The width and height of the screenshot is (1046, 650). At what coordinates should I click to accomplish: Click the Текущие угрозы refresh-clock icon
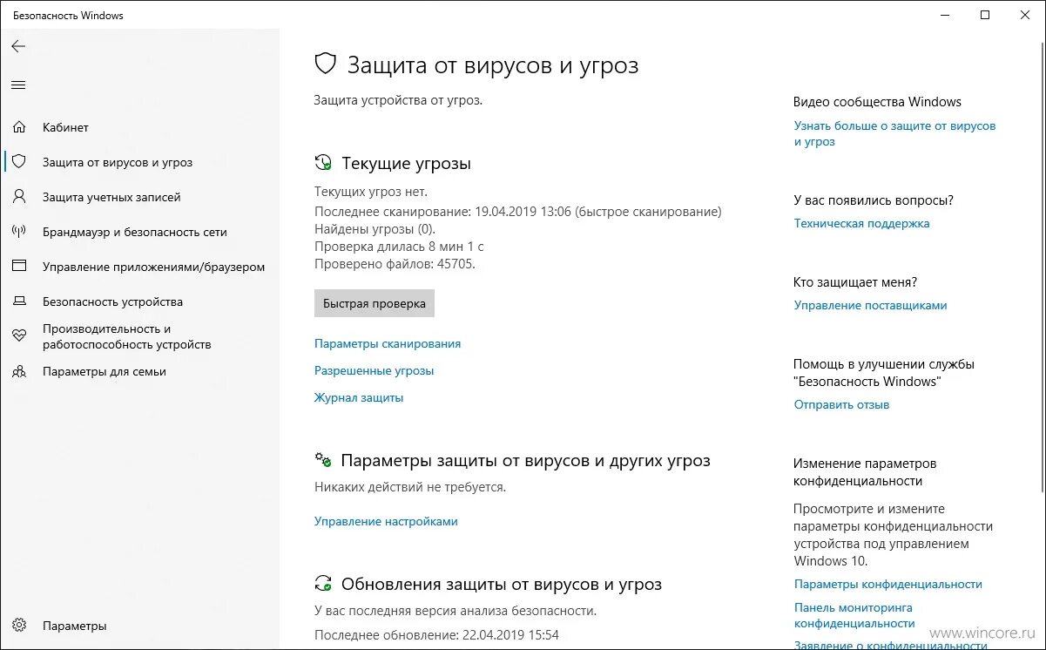pyautogui.click(x=323, y=163)
